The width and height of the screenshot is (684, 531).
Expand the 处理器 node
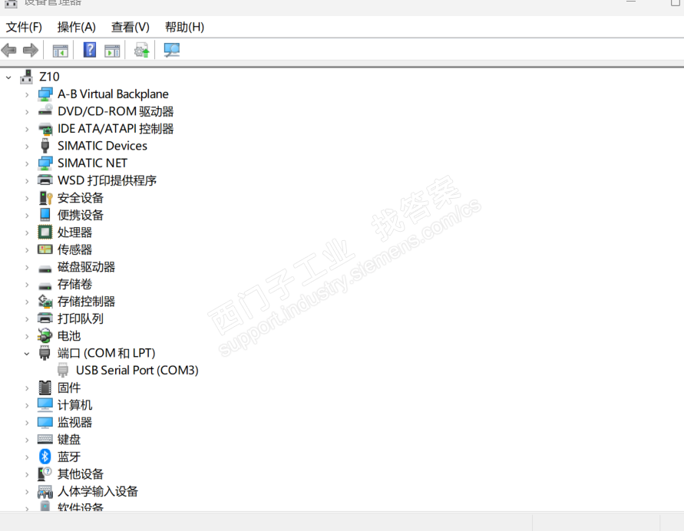(x=27, y=233)
